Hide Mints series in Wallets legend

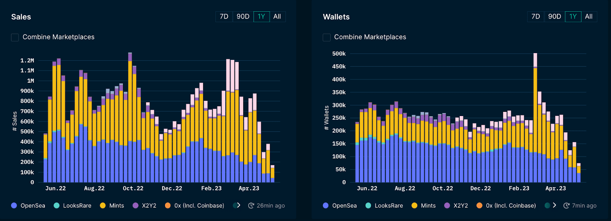[x=414, y=205]
